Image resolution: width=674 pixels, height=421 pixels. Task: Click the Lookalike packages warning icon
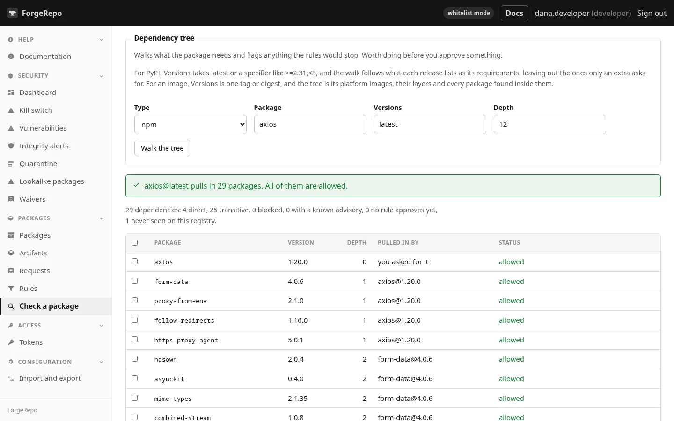pos(11,181)
